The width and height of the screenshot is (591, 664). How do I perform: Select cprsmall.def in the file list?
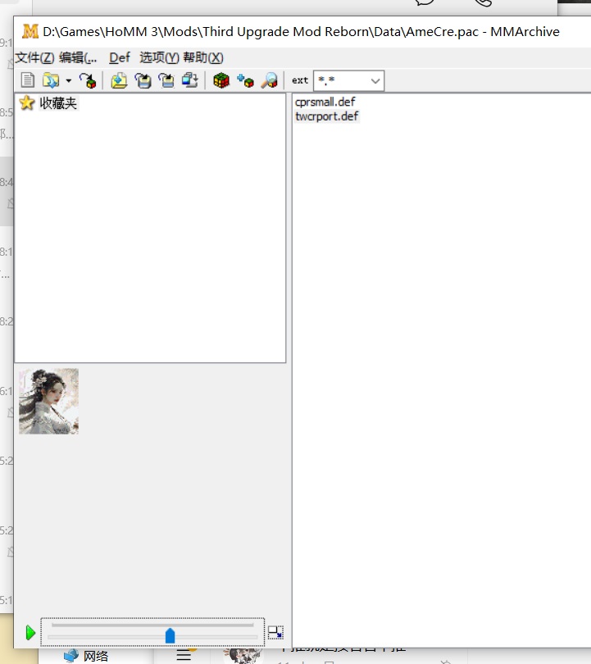(x=325, y=102)
